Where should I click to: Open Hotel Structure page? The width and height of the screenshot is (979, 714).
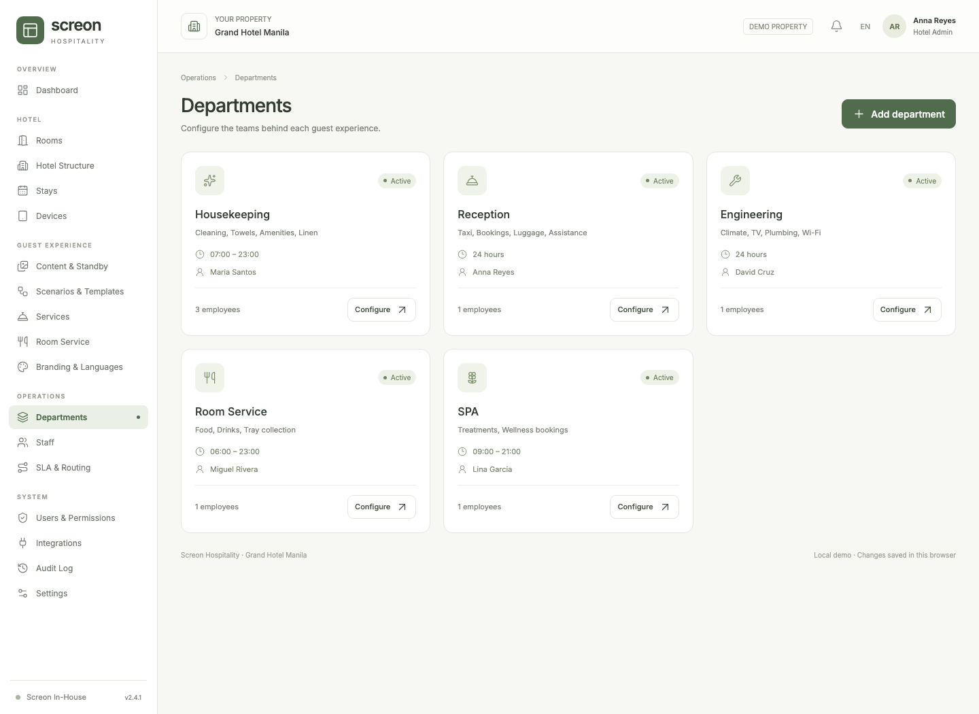(x=78, y=166)
